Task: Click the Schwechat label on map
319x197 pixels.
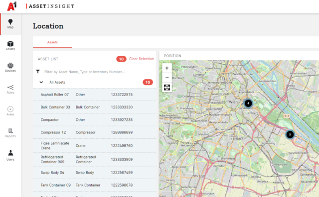Action: pos(308,175)
